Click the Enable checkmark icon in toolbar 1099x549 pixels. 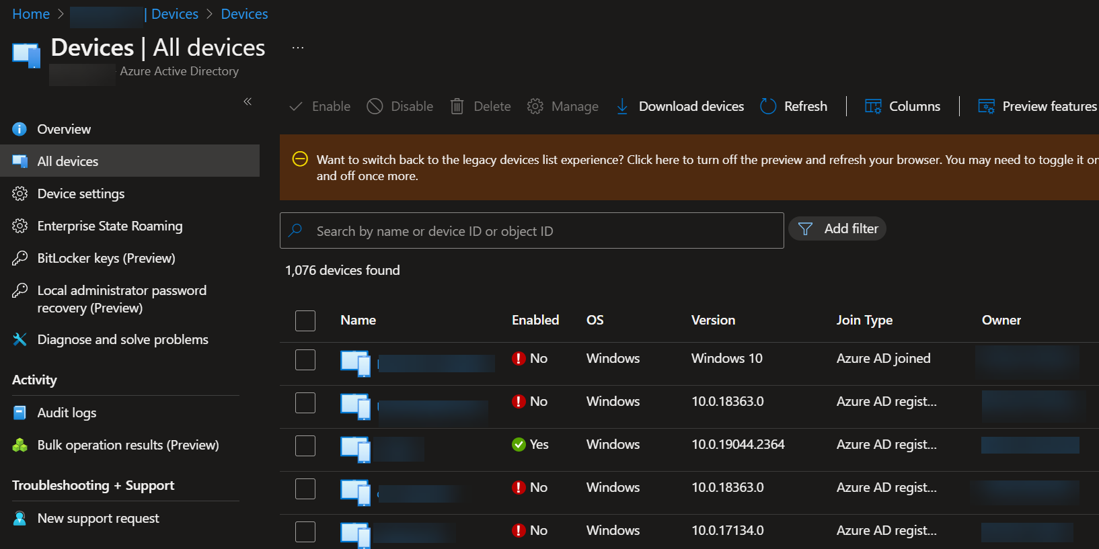tap(295, 106)
